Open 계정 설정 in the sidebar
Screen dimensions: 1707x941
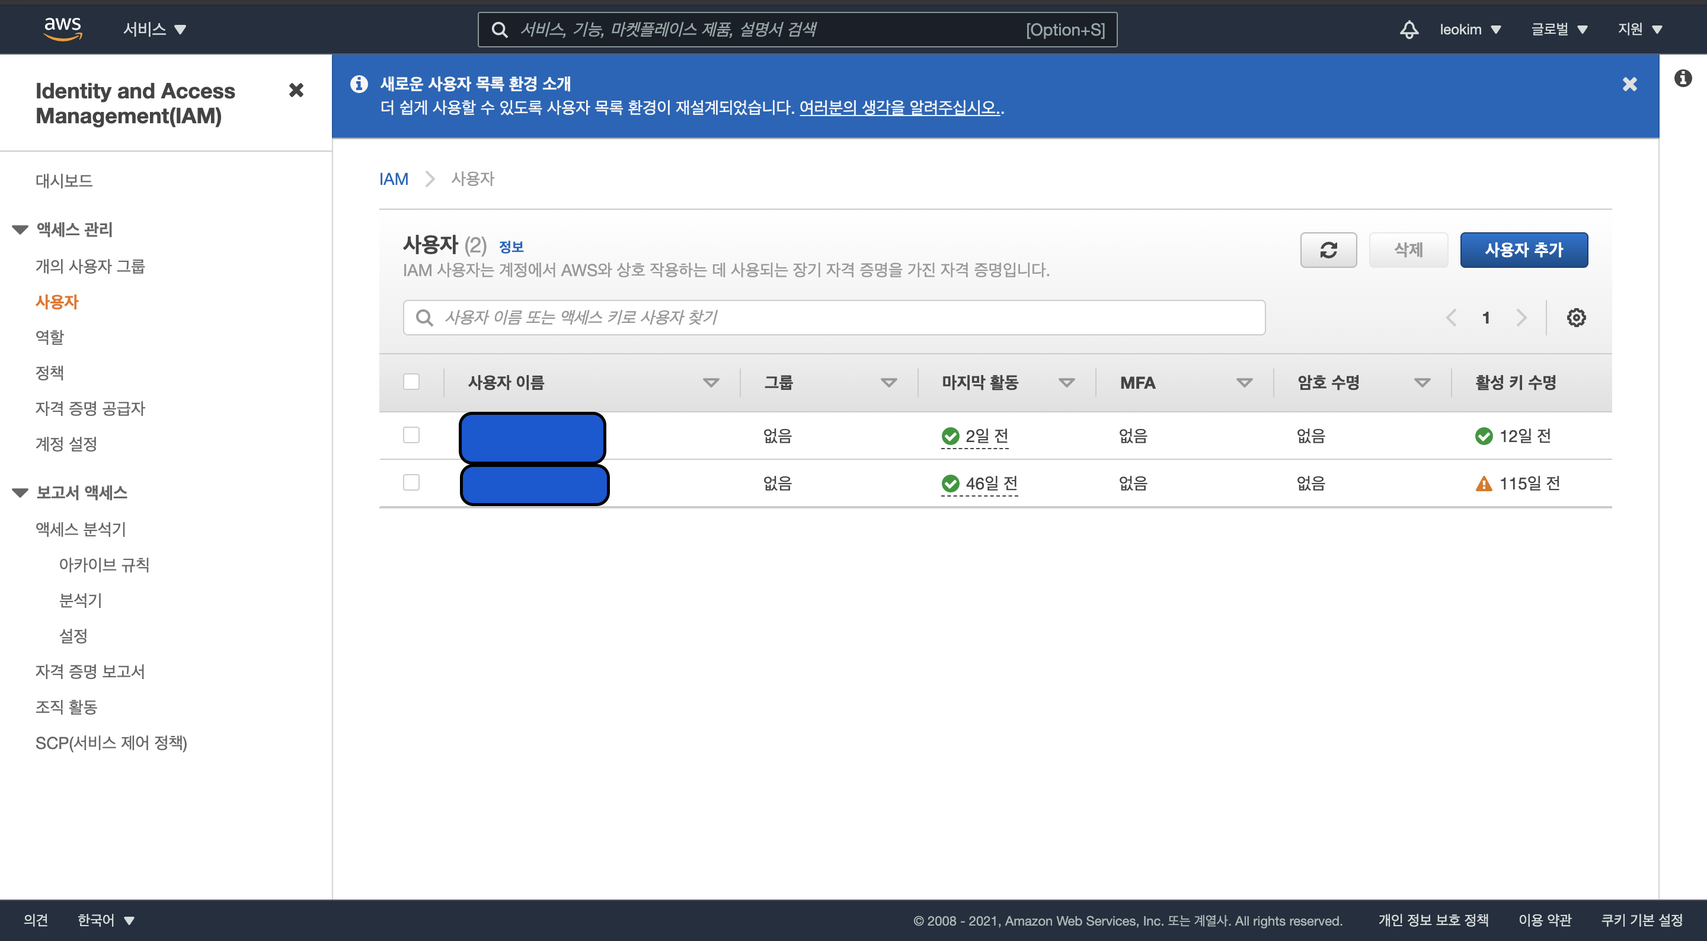[66, 443]
